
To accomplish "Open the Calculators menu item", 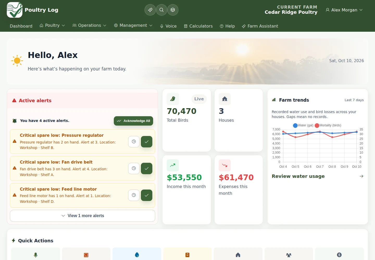I will click(x=198, y=26).
